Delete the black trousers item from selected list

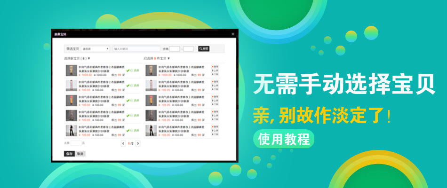215,127
